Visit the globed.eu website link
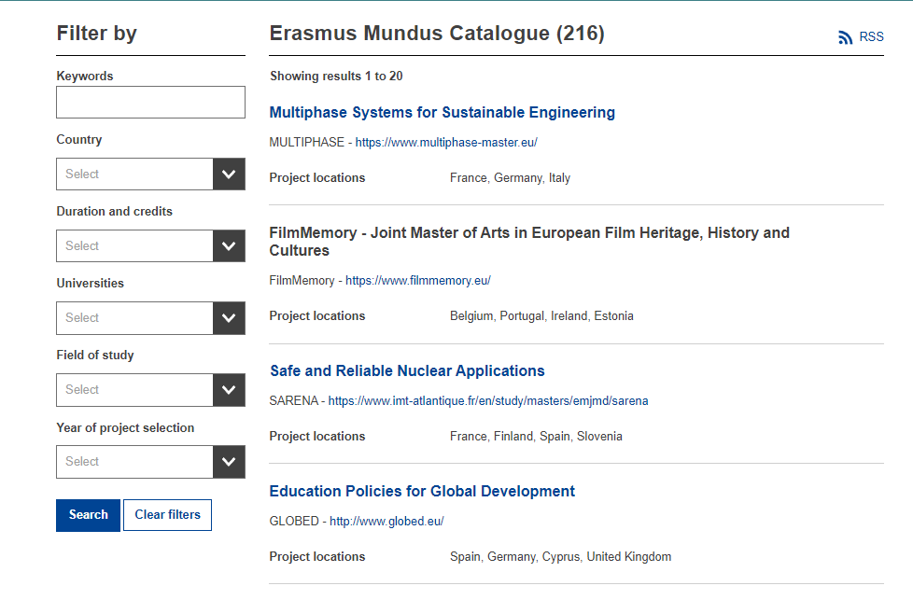Image resolution: width=913 pixels, height=600 pixels. (386, 522)
